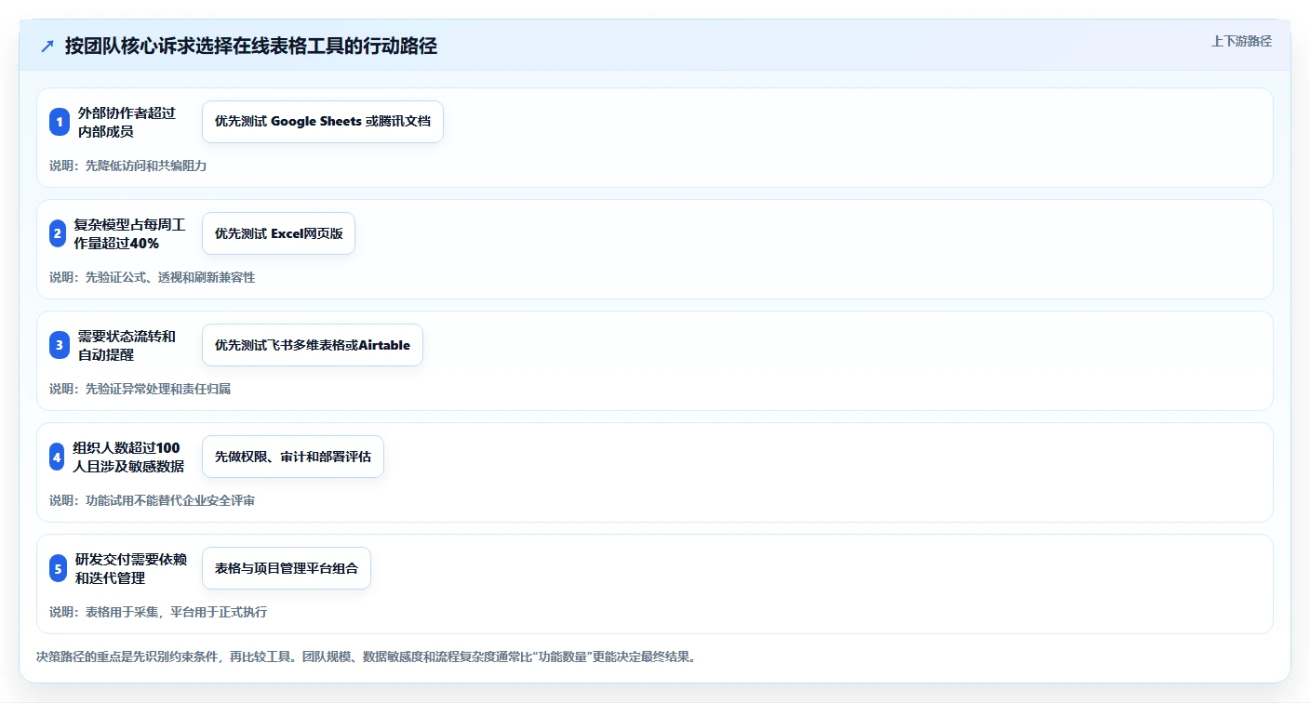
Task: Click note 说明：功能试用不能替代企业安全评审
Action: (x=152, y=500)
